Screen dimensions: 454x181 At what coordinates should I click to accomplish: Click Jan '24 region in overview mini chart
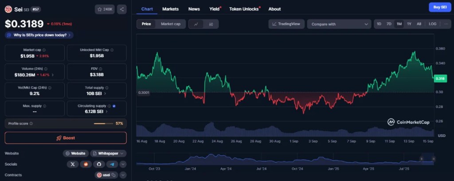(190, 169)
